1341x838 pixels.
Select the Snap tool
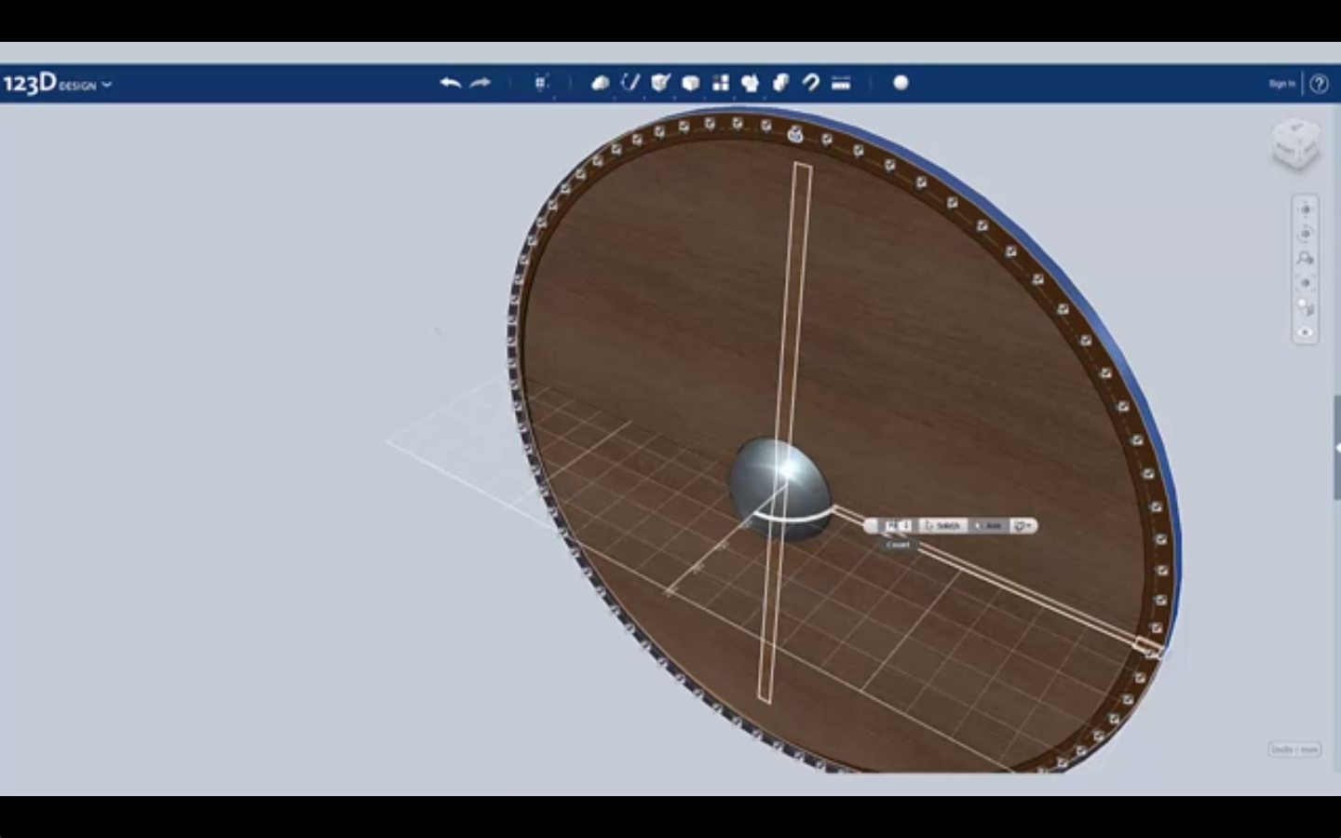pos(811,83)
